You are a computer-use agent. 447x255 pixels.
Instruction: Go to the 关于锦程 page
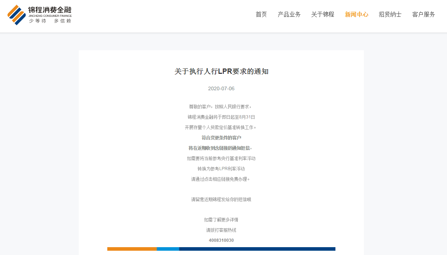(323, 14)
